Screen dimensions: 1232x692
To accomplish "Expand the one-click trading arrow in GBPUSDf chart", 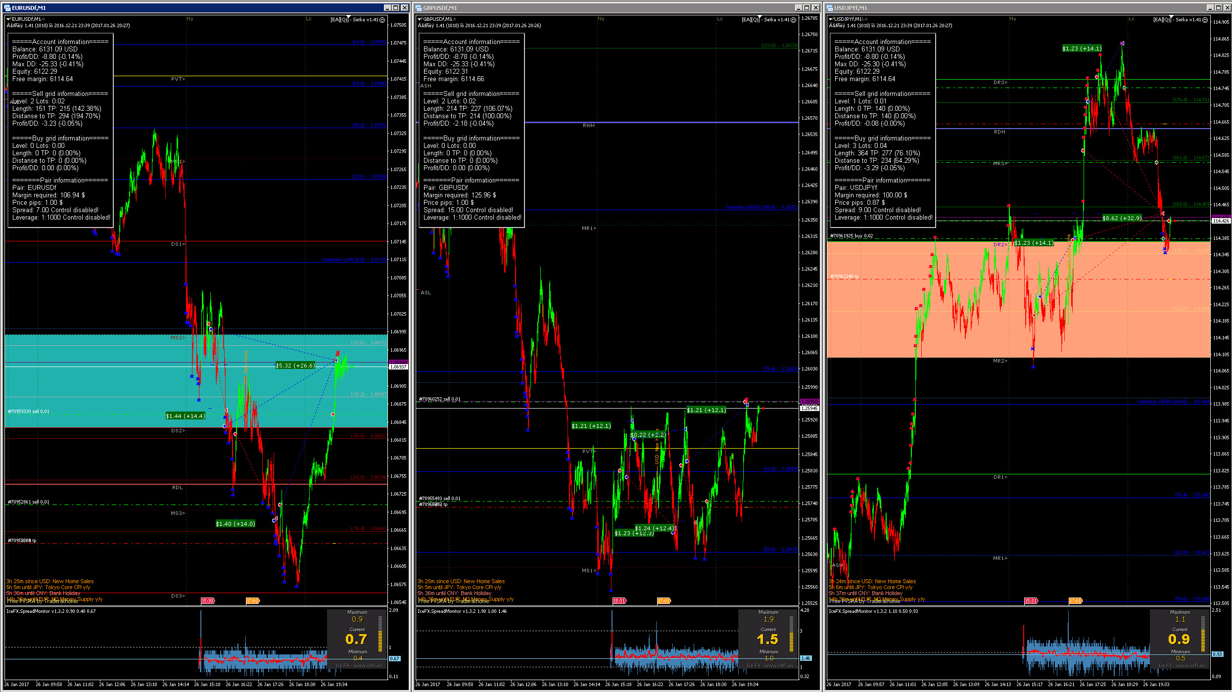I will tap(420, 19).
